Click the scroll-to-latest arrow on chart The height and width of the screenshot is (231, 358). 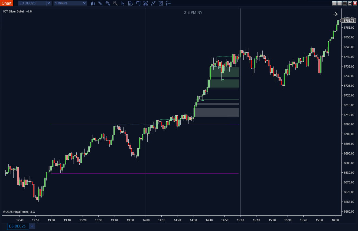pos(335,14)
